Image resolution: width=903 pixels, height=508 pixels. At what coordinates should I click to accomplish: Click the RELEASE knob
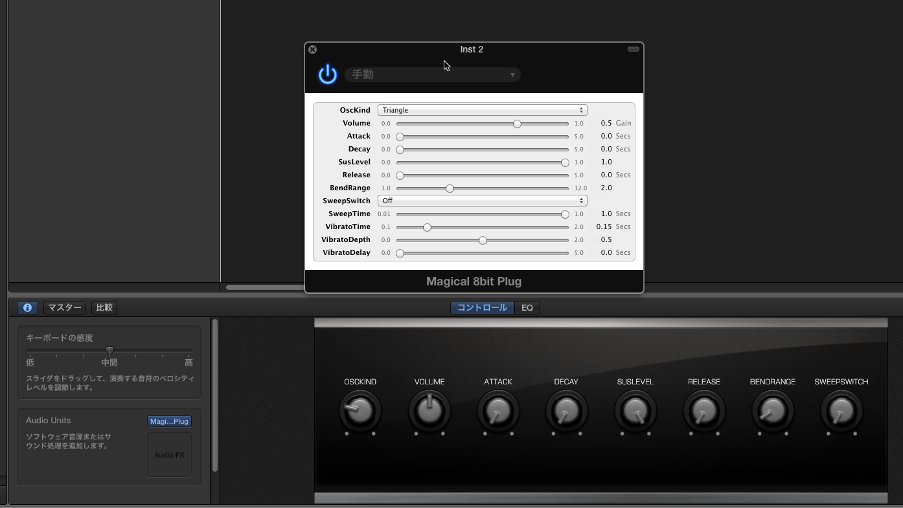(x=703, y=411)
